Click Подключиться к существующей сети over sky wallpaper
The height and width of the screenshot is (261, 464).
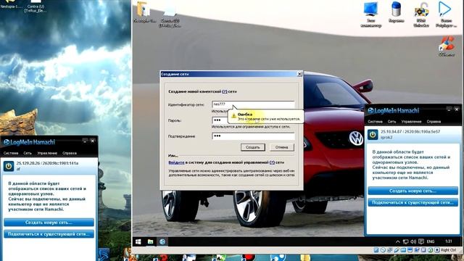click(49, 234)
